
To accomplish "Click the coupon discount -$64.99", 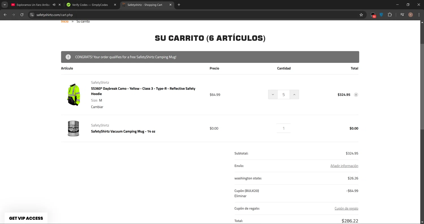I will 352,191.
